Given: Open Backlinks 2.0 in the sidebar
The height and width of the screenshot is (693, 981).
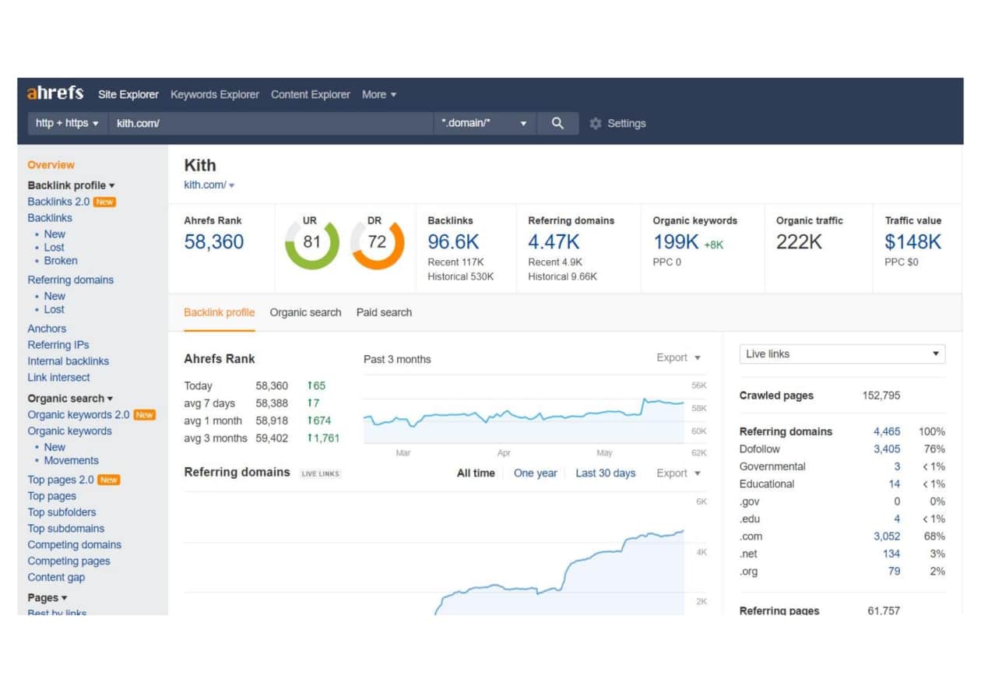Looking at the screenshot, I should [x=58, y=202].
